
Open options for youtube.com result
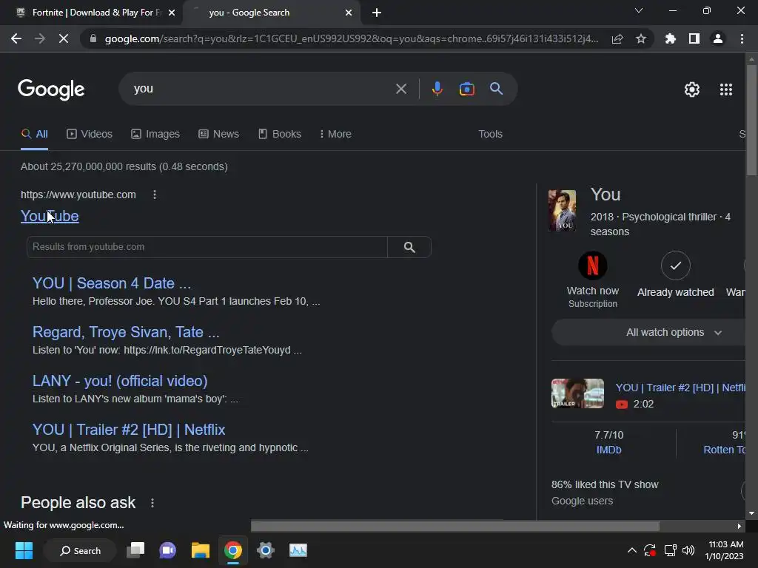point(154,195)
